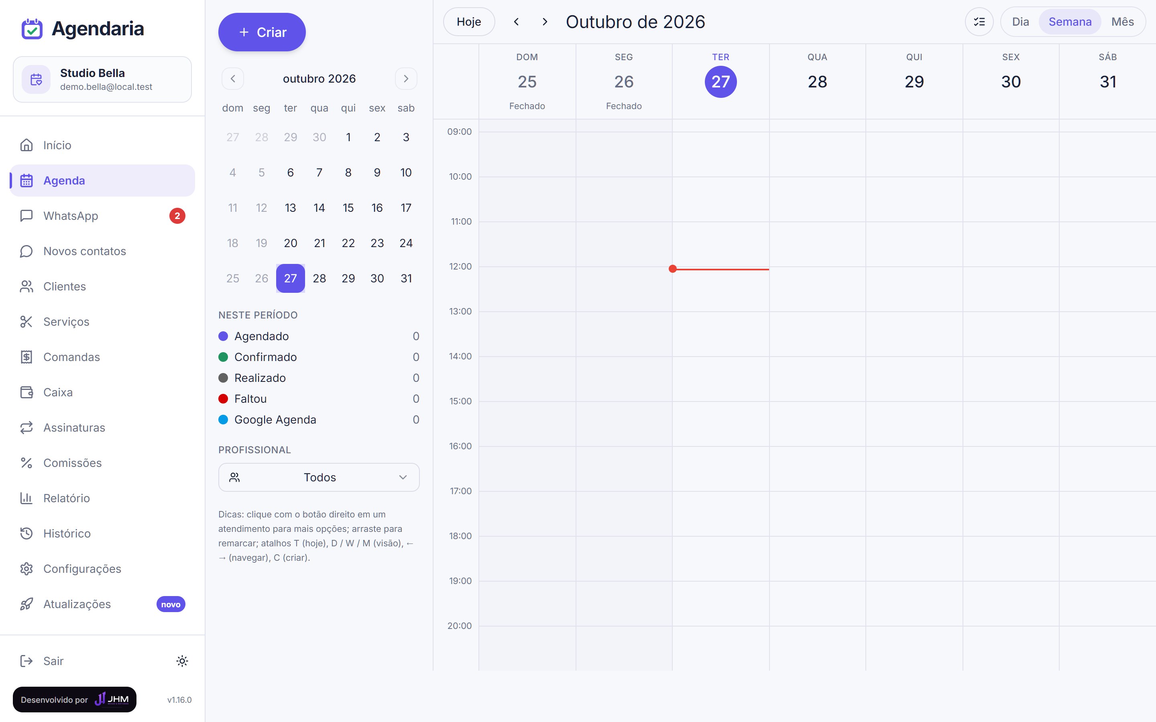Select day 15 in mini calendar
Screen dimensions: 1156x722
pos(348,208)
